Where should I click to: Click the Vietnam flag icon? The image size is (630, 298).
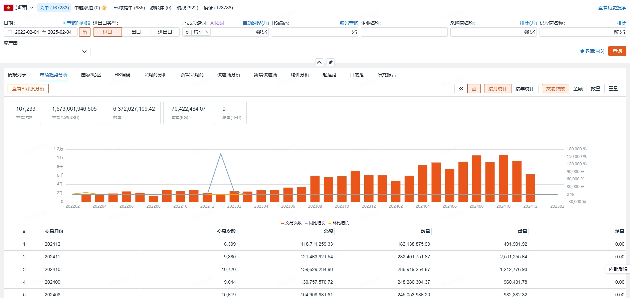tap(8, 8)
